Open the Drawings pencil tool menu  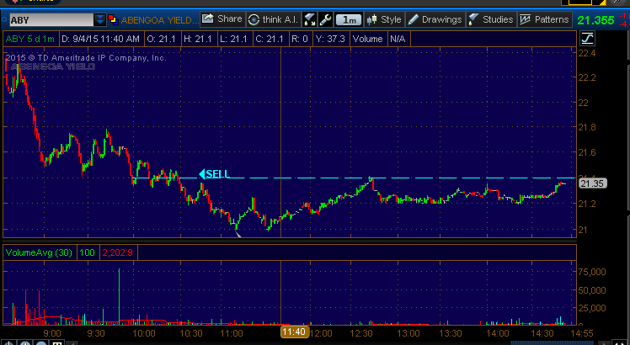[x=435, y=19]
